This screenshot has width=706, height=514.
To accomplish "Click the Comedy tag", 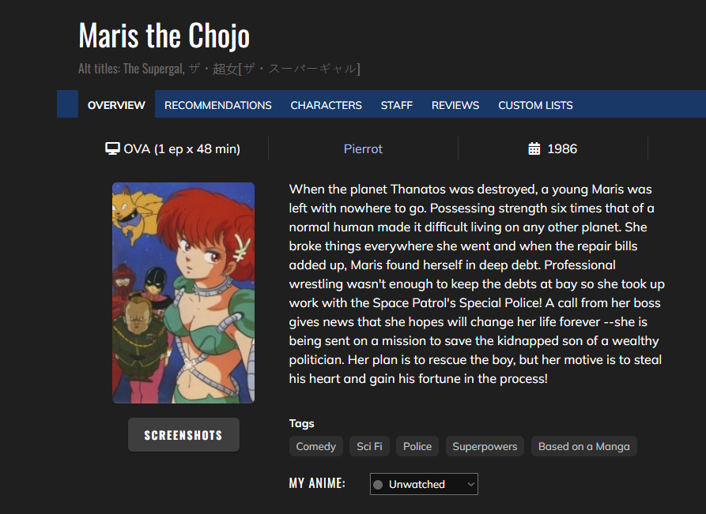I will click(315, 446).
